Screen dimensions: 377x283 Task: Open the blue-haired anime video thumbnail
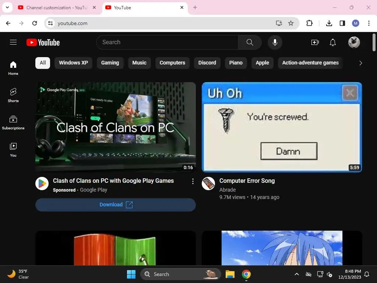pos(282,248)
